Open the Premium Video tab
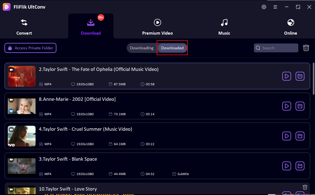 [x=157, y=27]
